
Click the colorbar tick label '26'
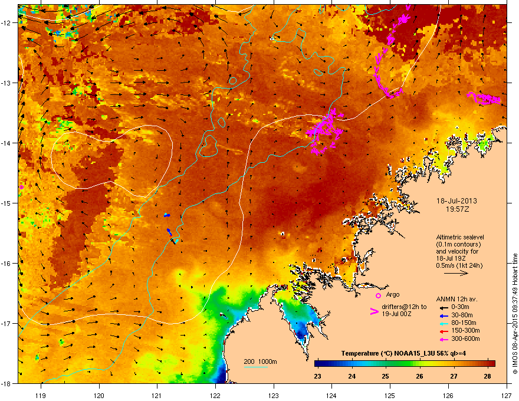pos(419,376)
